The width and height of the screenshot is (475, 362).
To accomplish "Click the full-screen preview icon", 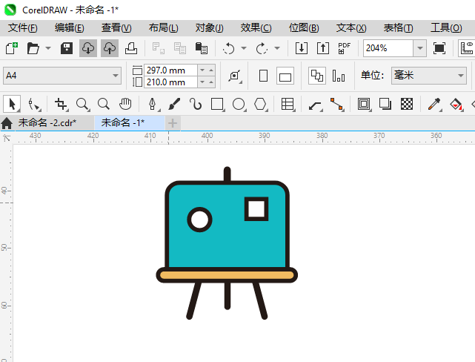I will pyautogui.click(x=439, y=48).
